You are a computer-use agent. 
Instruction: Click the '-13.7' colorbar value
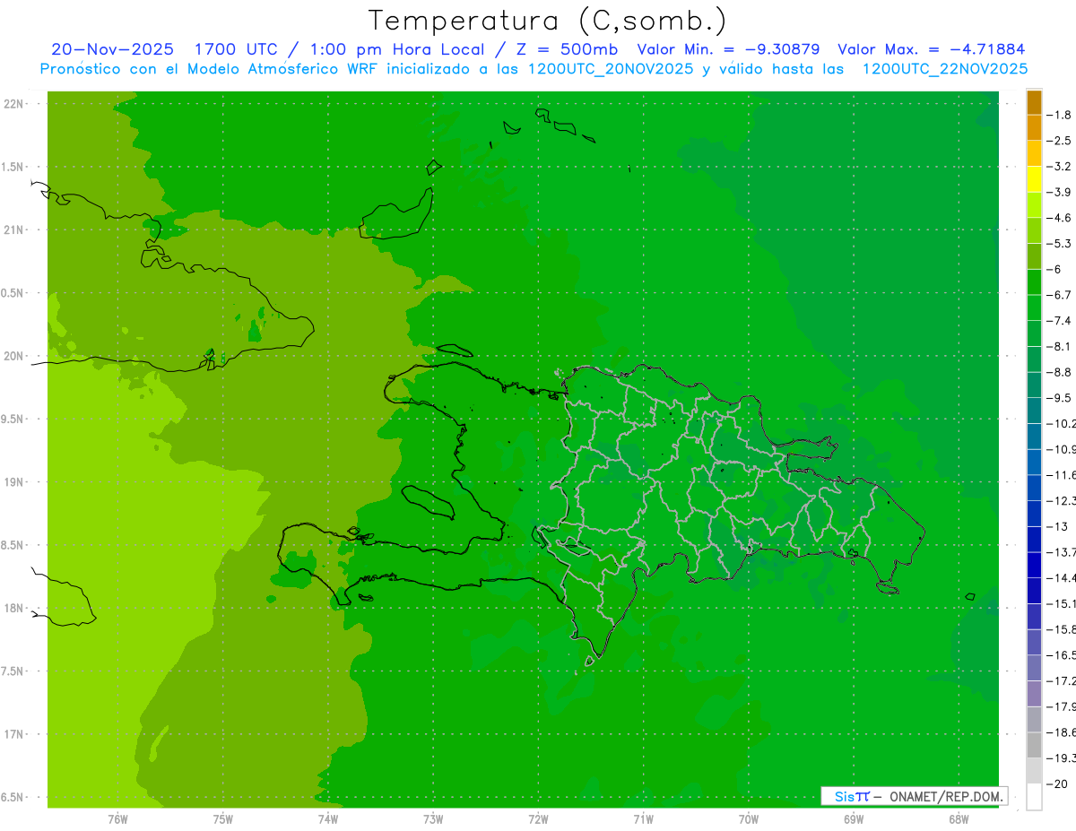[1062, 551]
